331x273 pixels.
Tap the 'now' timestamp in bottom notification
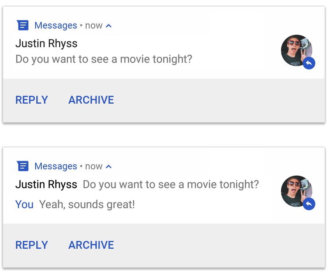93,166
